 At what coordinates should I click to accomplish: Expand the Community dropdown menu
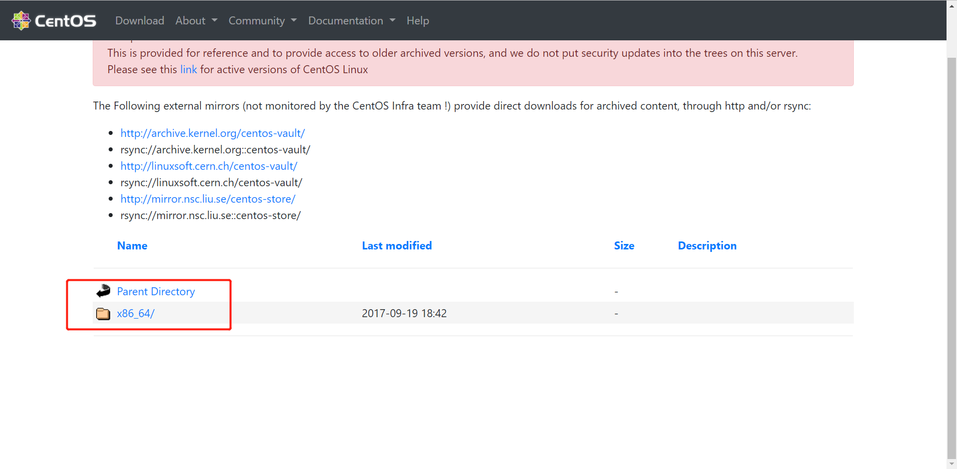tap(263, 20)
